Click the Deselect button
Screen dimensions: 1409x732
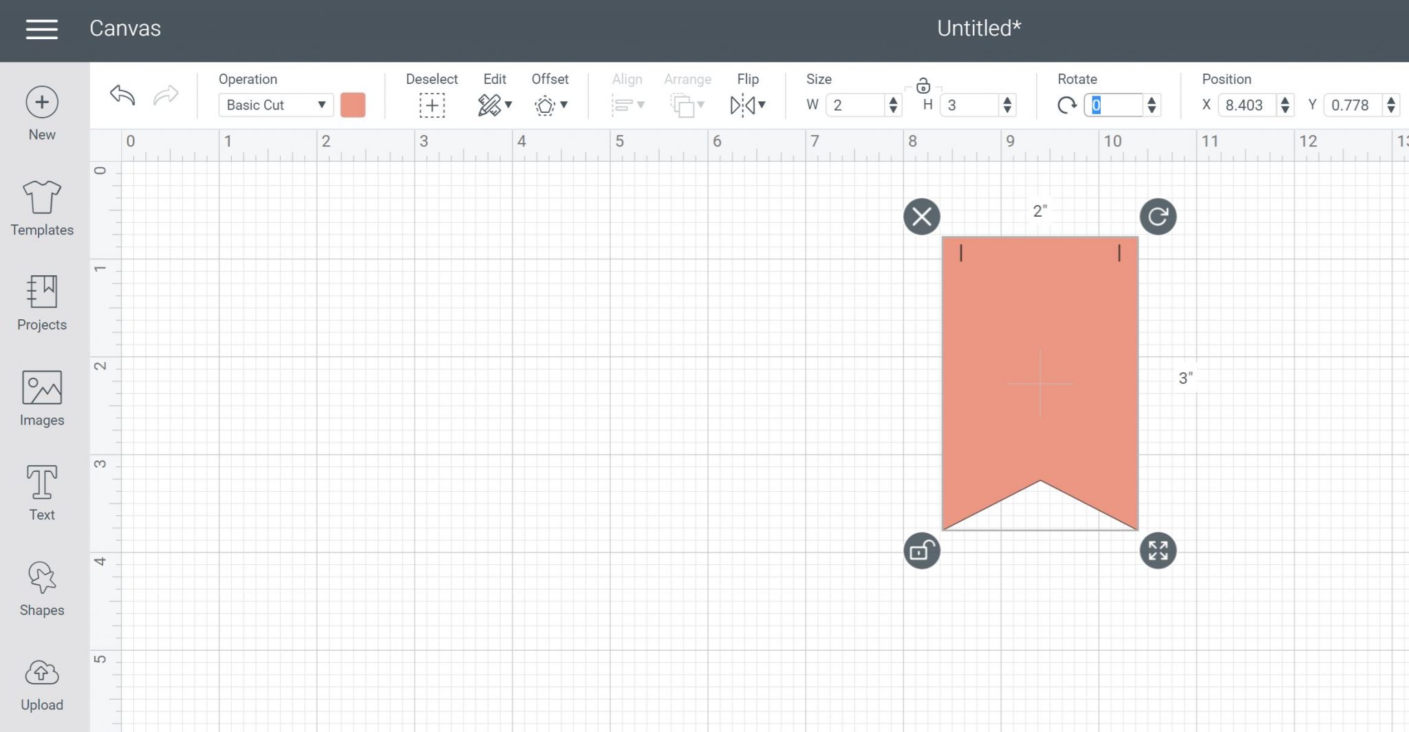tap(432, 105)
